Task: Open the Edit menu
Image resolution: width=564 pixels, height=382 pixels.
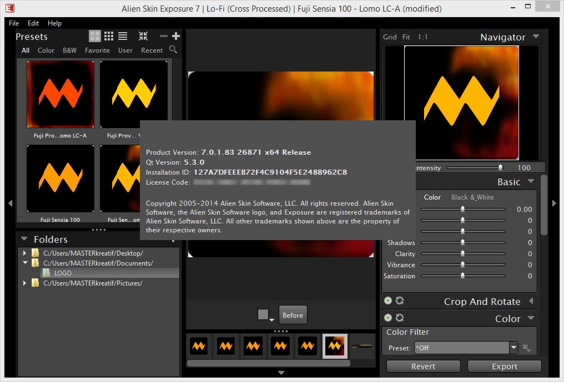Action: 33,23
